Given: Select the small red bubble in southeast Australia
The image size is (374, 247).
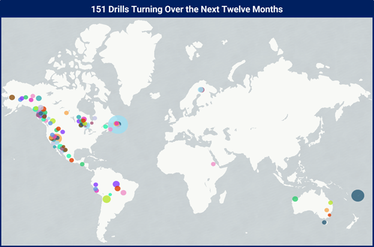Looking at the screenshot, I should coord(330,215).
